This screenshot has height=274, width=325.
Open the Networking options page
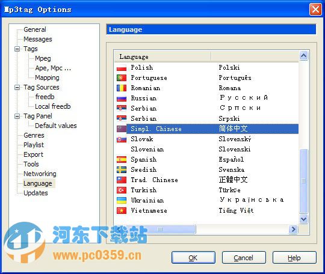point(40,174)
